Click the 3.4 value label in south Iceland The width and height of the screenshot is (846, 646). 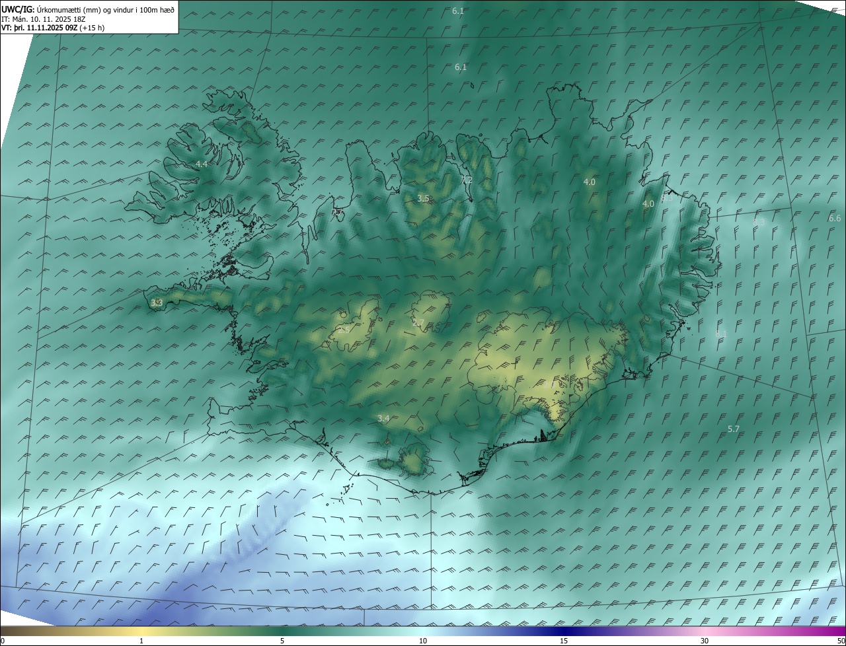[x=383, y=418]
